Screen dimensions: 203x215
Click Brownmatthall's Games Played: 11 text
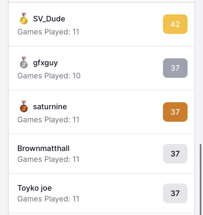pos(48,159)
